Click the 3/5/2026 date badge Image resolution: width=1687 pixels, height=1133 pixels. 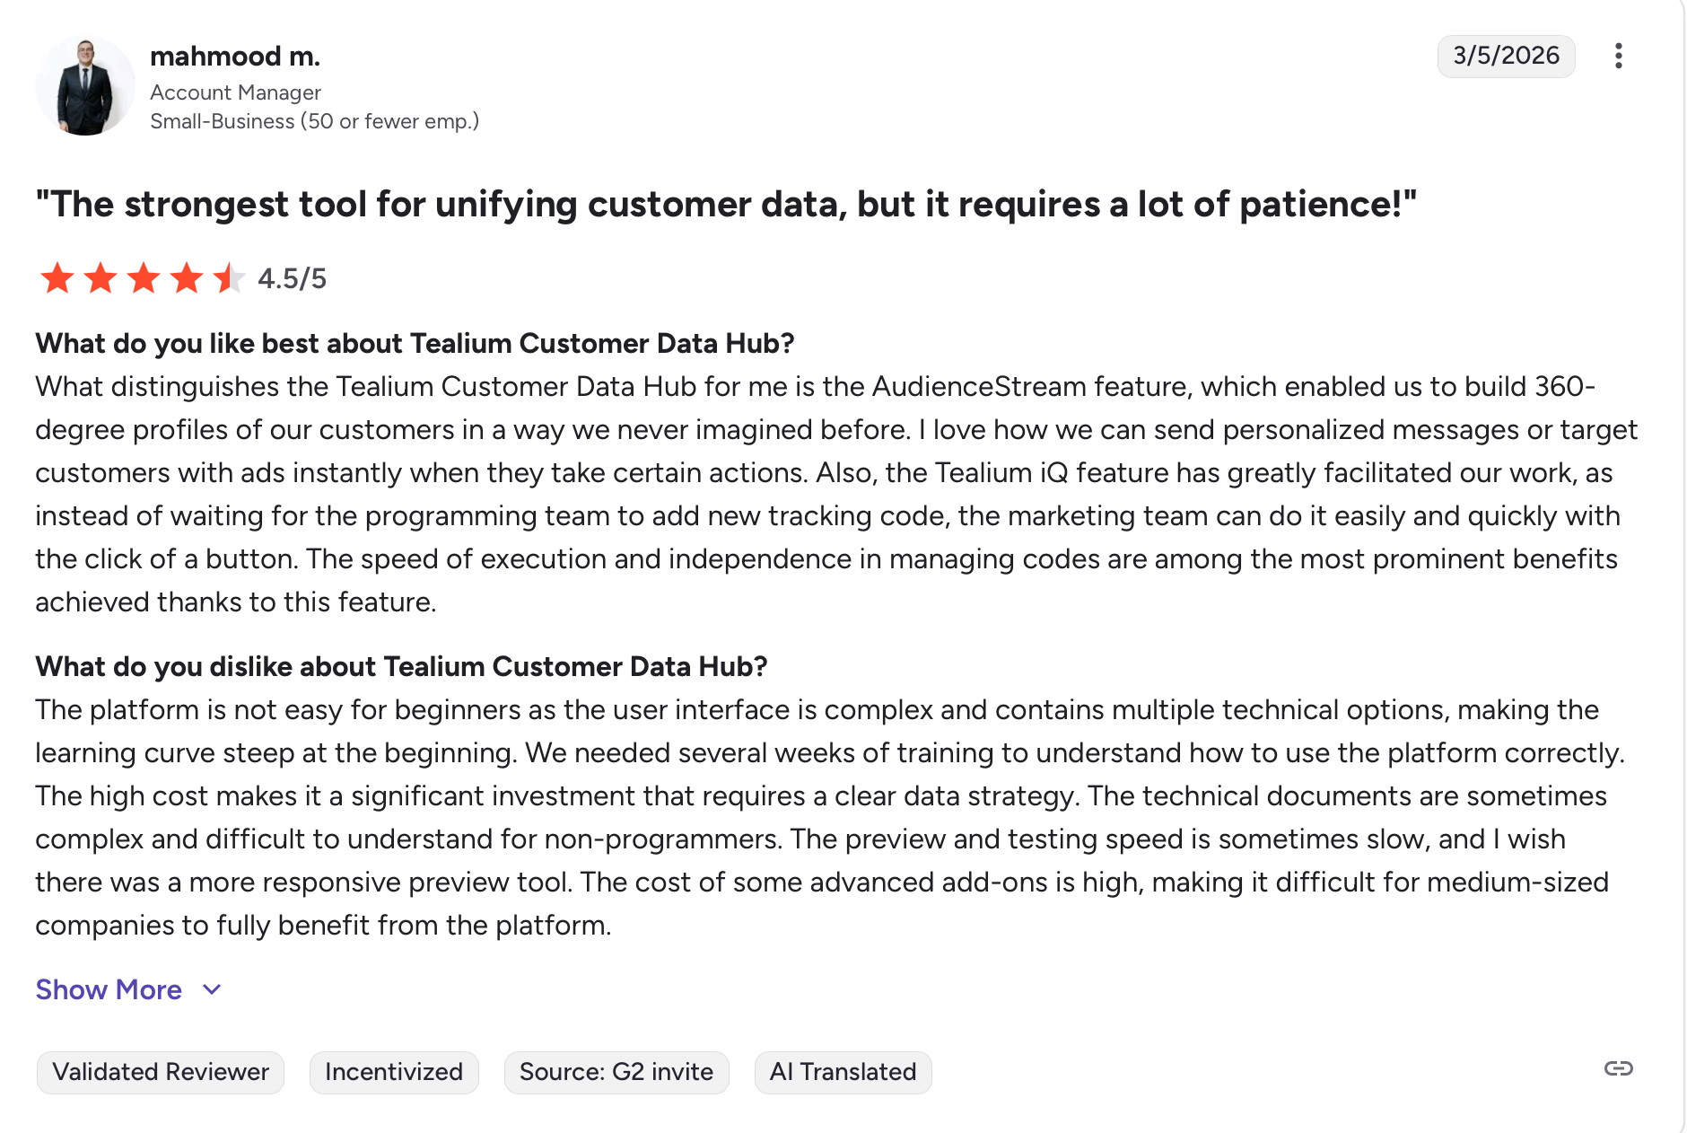click(1506, 56)
